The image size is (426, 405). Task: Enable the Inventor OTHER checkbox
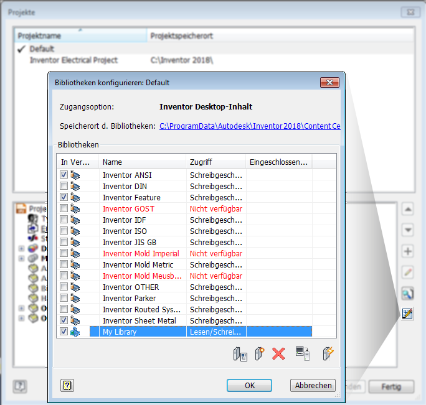click(x=64, y=286)
